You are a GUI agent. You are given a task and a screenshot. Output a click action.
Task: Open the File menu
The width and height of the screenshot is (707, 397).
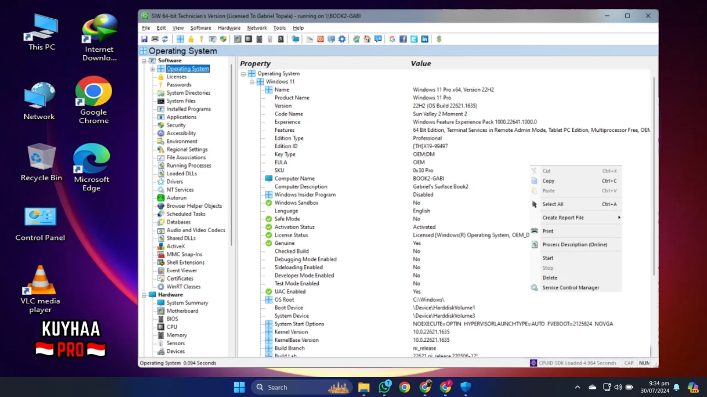146,28
